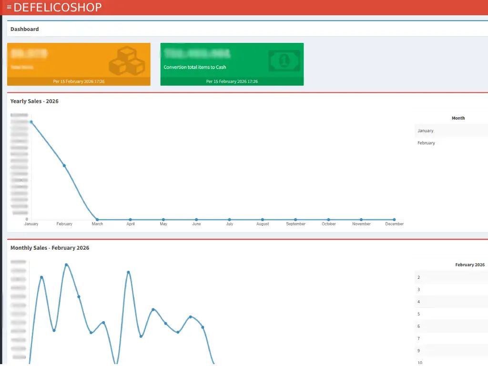Select day 6 row in February table
The width and height of the screenshot is (488, 366).
(x=419, y=326)
